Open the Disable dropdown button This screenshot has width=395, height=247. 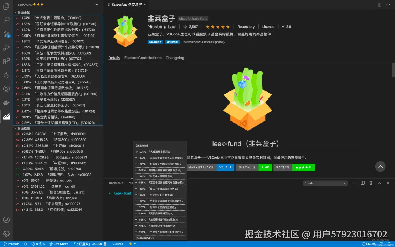click(x=155, y=42)
